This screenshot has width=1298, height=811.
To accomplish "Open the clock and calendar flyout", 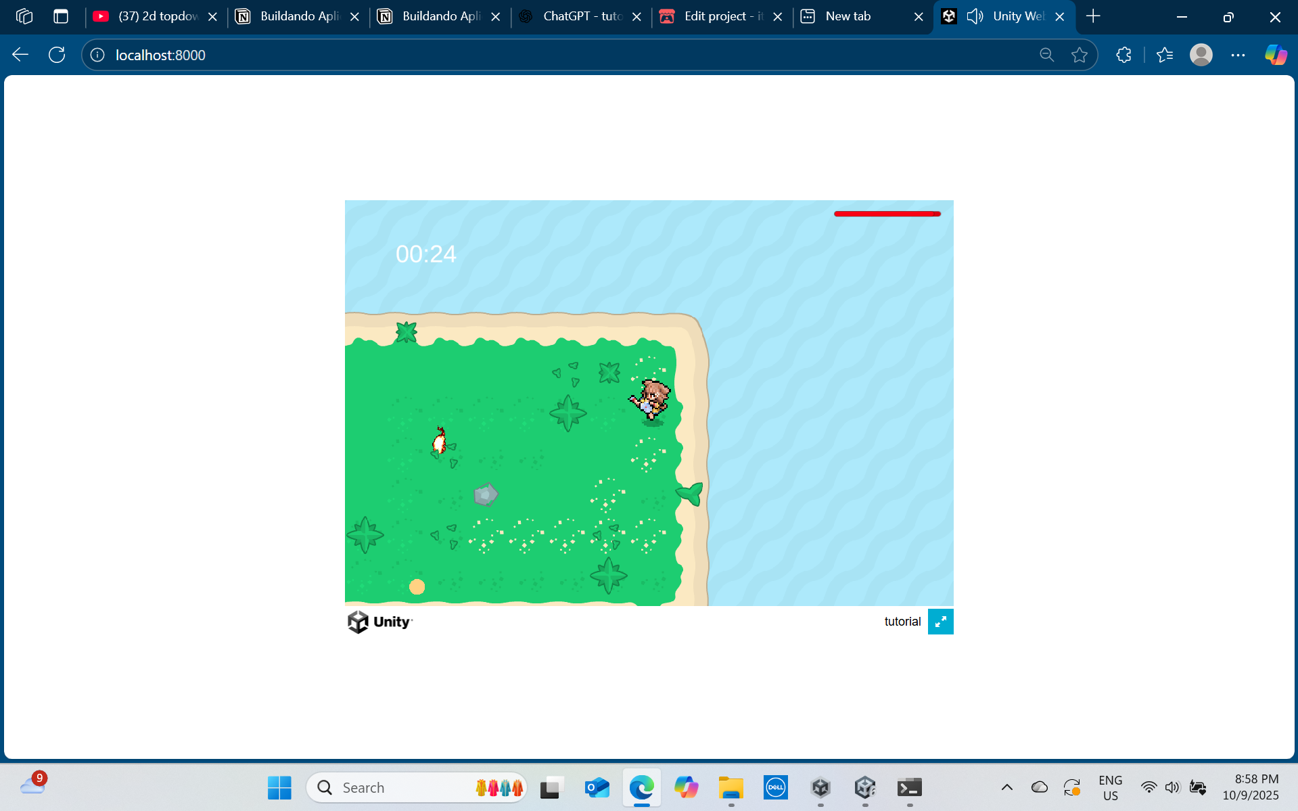I will [x=1251, y=787].
